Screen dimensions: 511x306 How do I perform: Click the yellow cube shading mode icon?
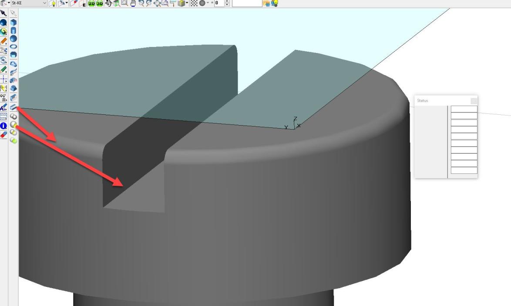click(181, 3)
